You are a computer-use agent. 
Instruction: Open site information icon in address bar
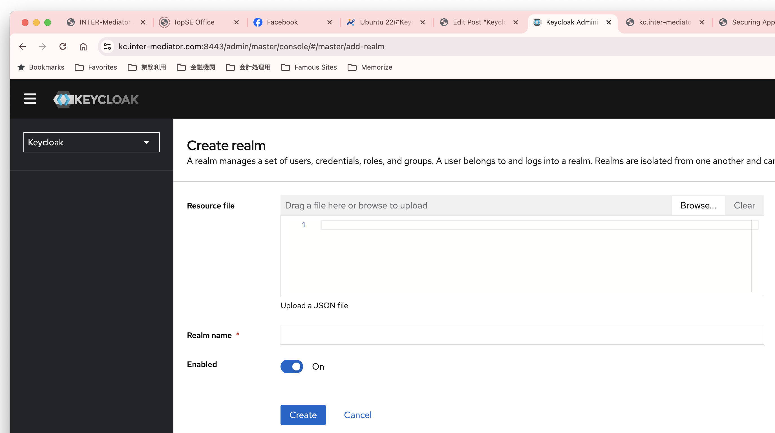coord(107,46)
